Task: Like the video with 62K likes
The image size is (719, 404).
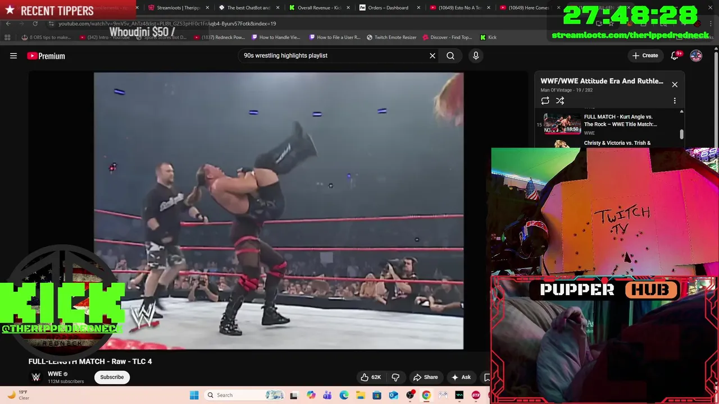Action: tap(371, 377)
